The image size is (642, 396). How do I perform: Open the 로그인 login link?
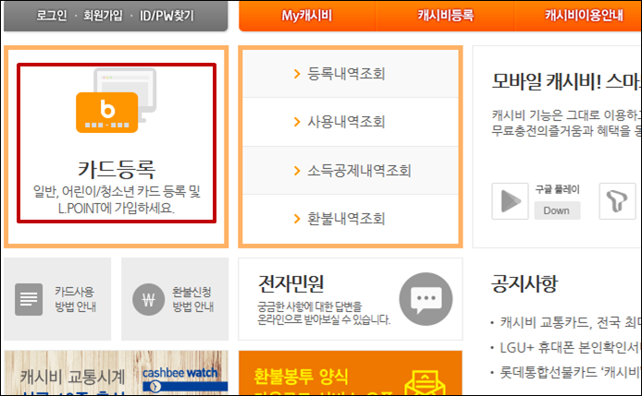tap(52, 16)
